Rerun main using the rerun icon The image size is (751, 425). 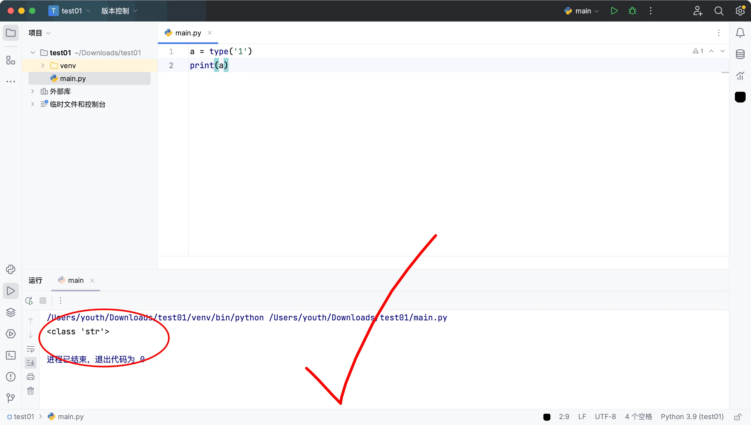tap(29, 300)
